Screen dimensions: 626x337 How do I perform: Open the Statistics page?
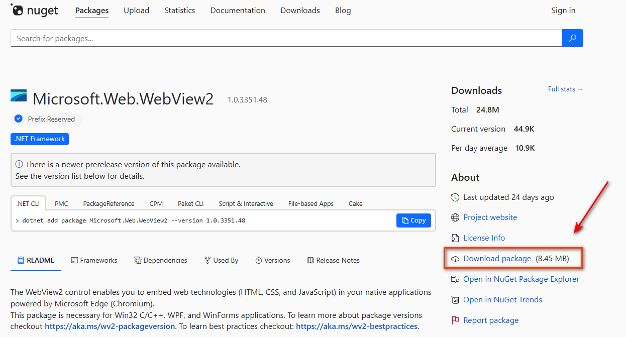tap(180, 11)
